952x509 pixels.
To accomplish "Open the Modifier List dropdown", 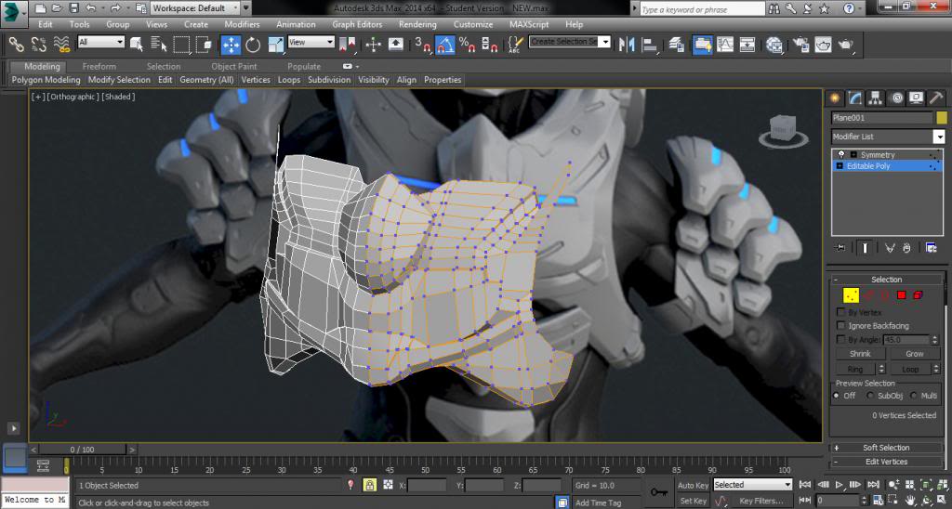I will click(938, 137).
